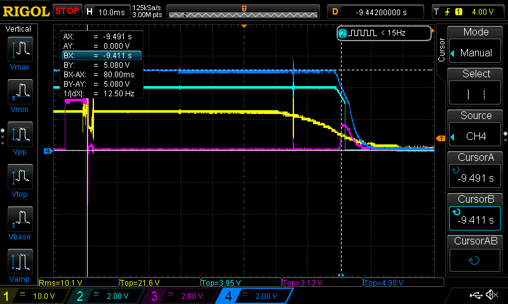Click the channel 4 ground level marker
Viewport: 508px width, 304px height.
tap(48, 151)
